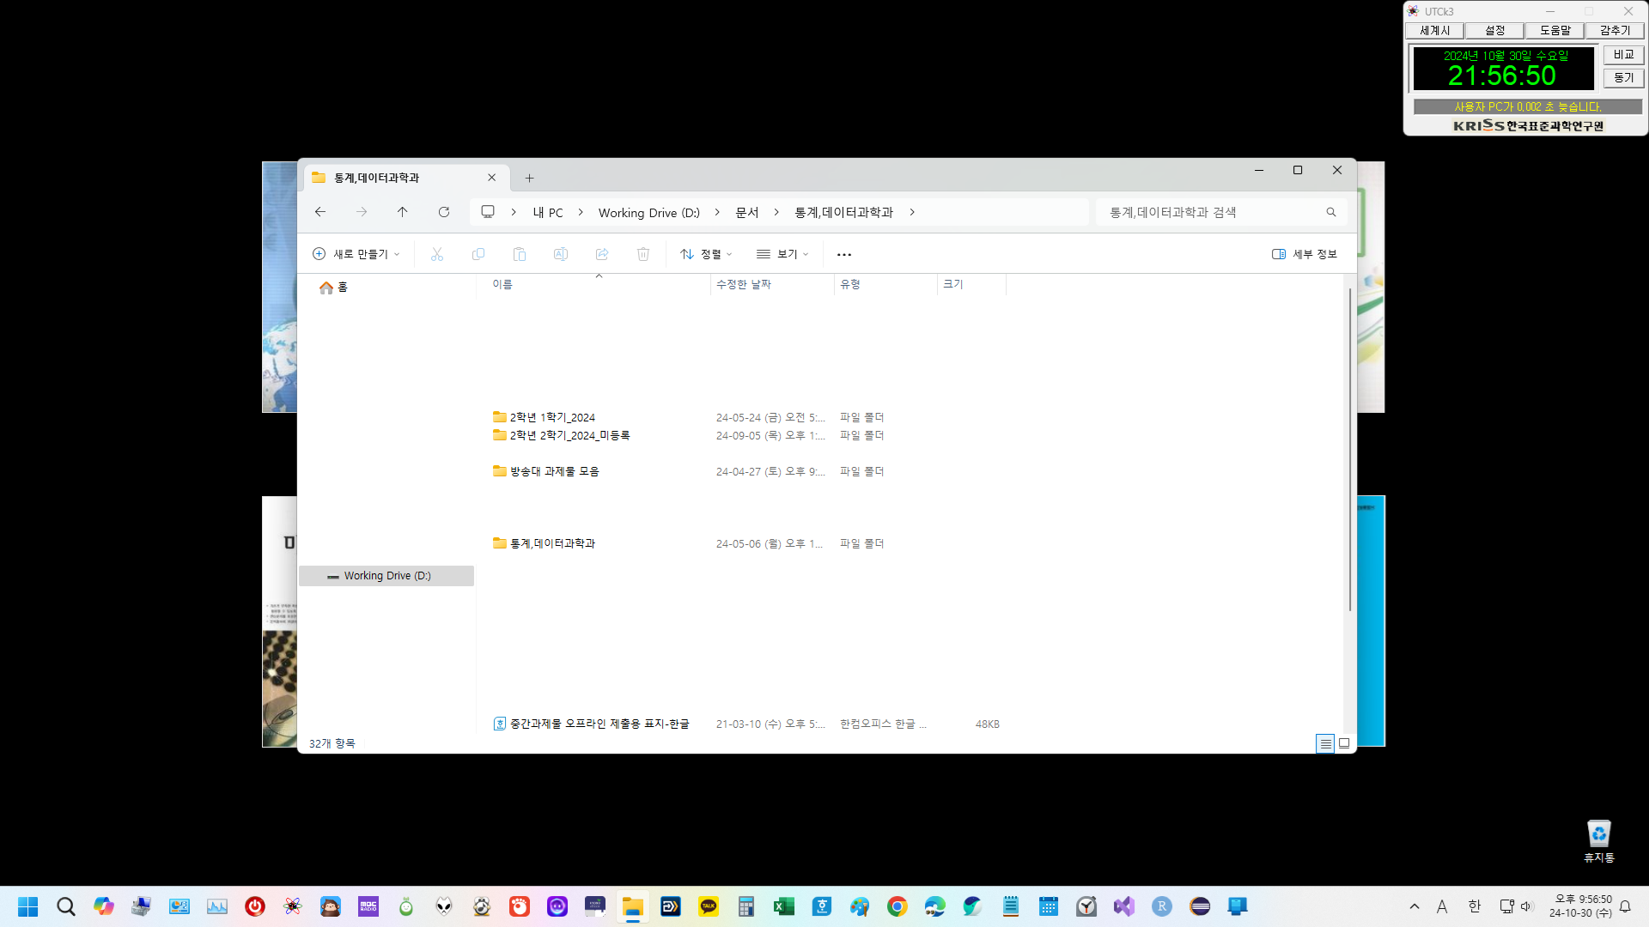This screenshot has height=927, width=1649.
Task: Open the 보기 view dropdown
Action: point(782,254)
